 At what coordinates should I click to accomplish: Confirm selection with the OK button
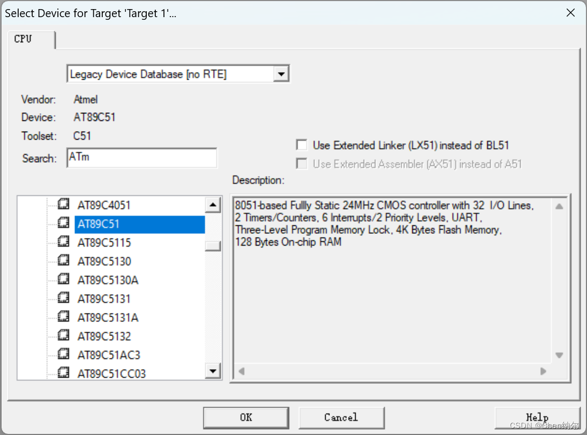pyautogui.click(x=246, y=417)
